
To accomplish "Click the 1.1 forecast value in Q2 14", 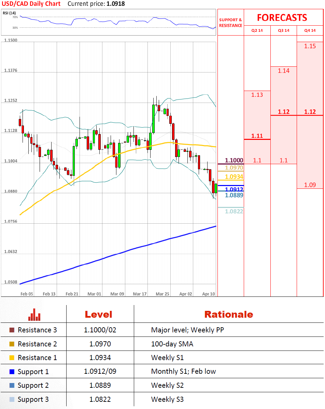I will 257,160.
